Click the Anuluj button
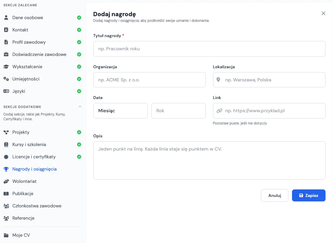 pyautogui.click(x=274, y=195)
